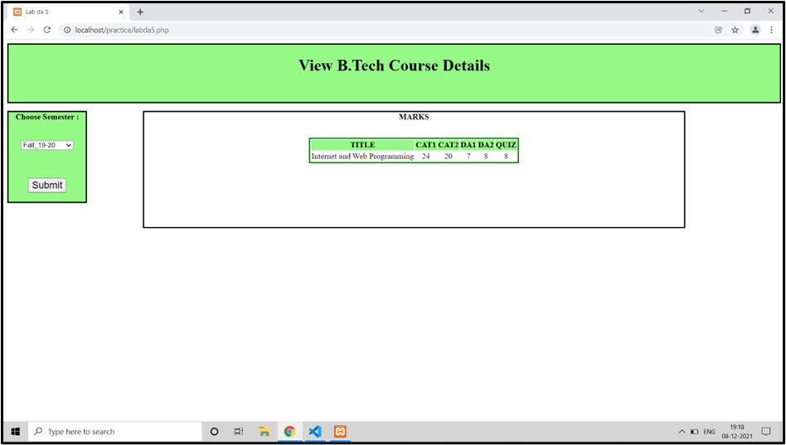Image resolution: width=786 pixels, height=445 pixels.
Task: Click the Submit button
Action: point(47,185)
